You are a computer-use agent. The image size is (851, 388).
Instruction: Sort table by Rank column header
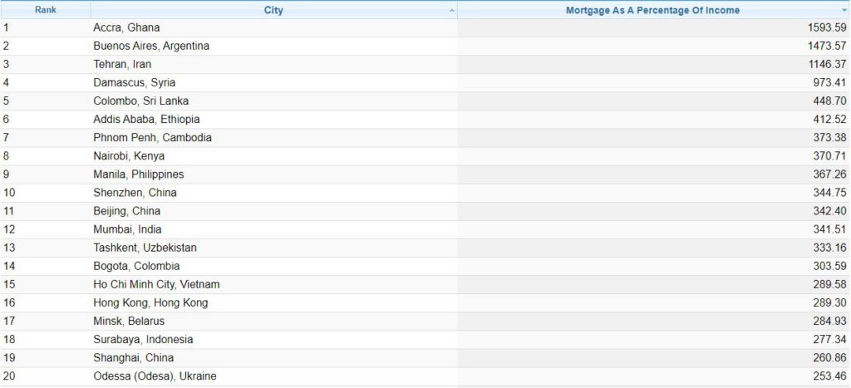[x=45, y=10]
